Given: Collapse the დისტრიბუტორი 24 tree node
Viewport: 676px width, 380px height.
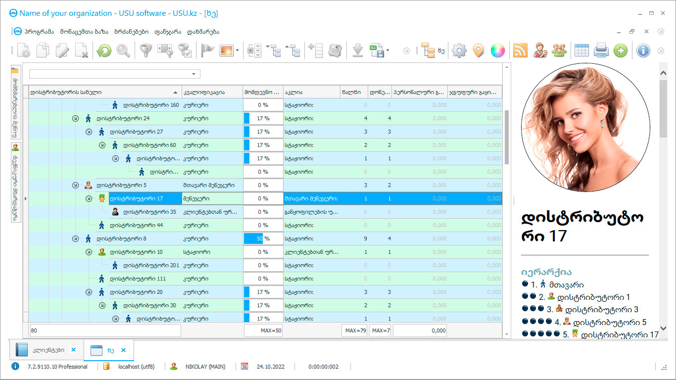Looking at the screenshot, I should pos(75,118).
